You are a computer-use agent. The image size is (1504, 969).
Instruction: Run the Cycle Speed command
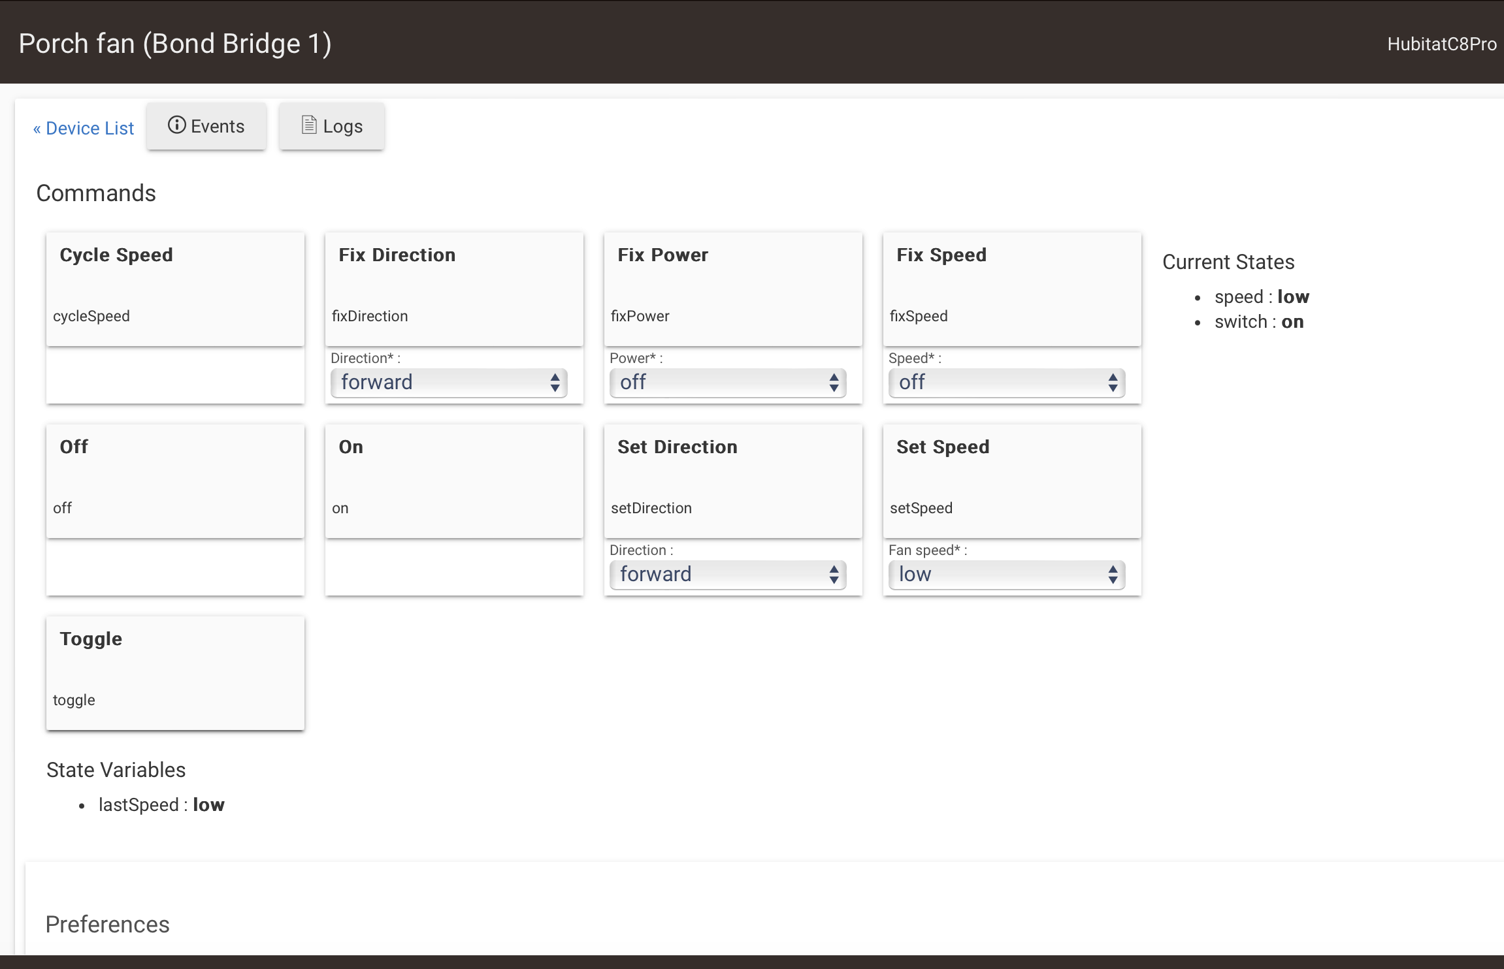175,289
